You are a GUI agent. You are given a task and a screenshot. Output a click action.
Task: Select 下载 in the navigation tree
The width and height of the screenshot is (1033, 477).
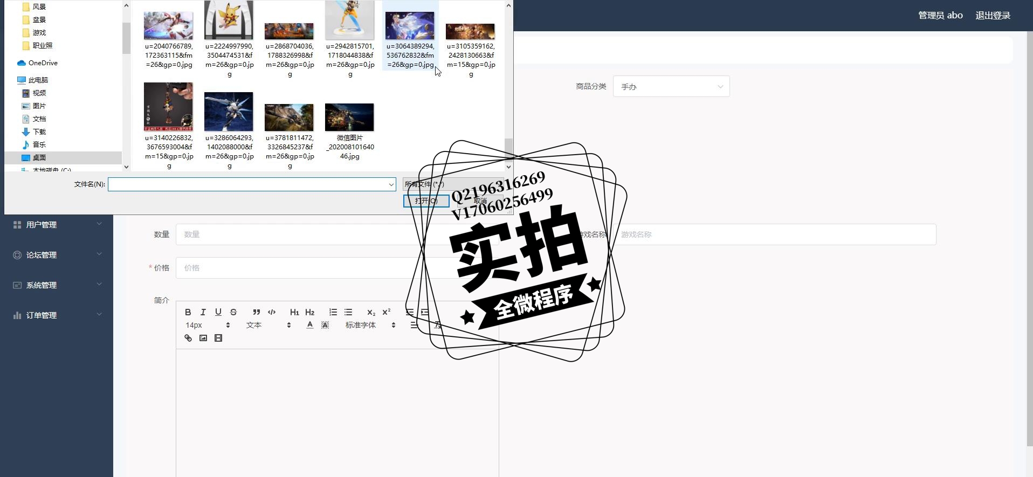(34, 132)
